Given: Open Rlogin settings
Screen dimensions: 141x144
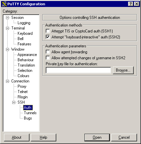Looking at the screenshot, I should (23, 97).
